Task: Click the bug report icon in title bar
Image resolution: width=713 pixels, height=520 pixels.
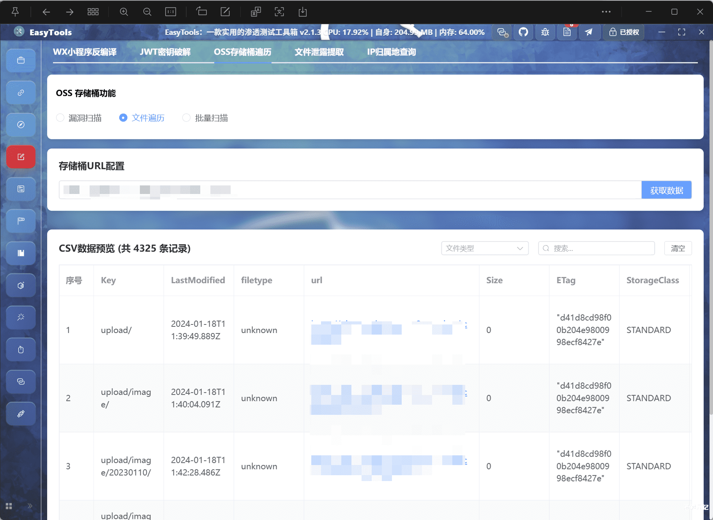Action: pyautogui.click(x=545, y=32)
